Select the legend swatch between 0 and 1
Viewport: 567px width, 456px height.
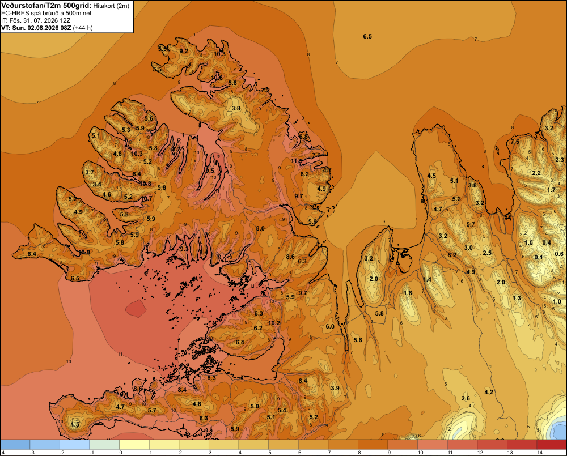tap(134, 445)
